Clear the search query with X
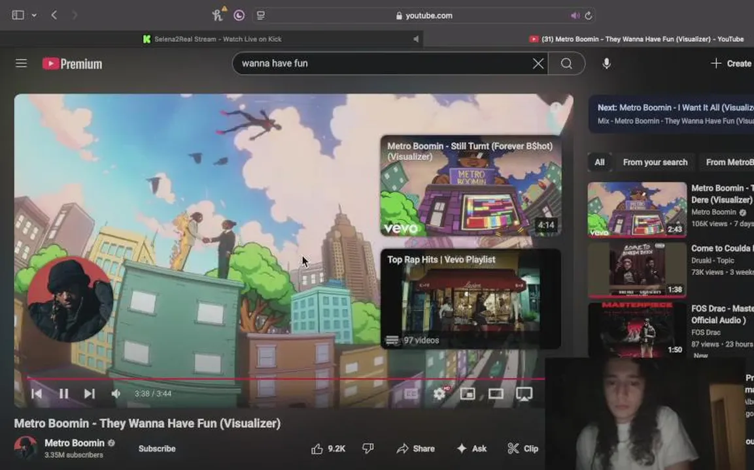The height and width of the screenshot is (470, 754). (x=538, y=63)
